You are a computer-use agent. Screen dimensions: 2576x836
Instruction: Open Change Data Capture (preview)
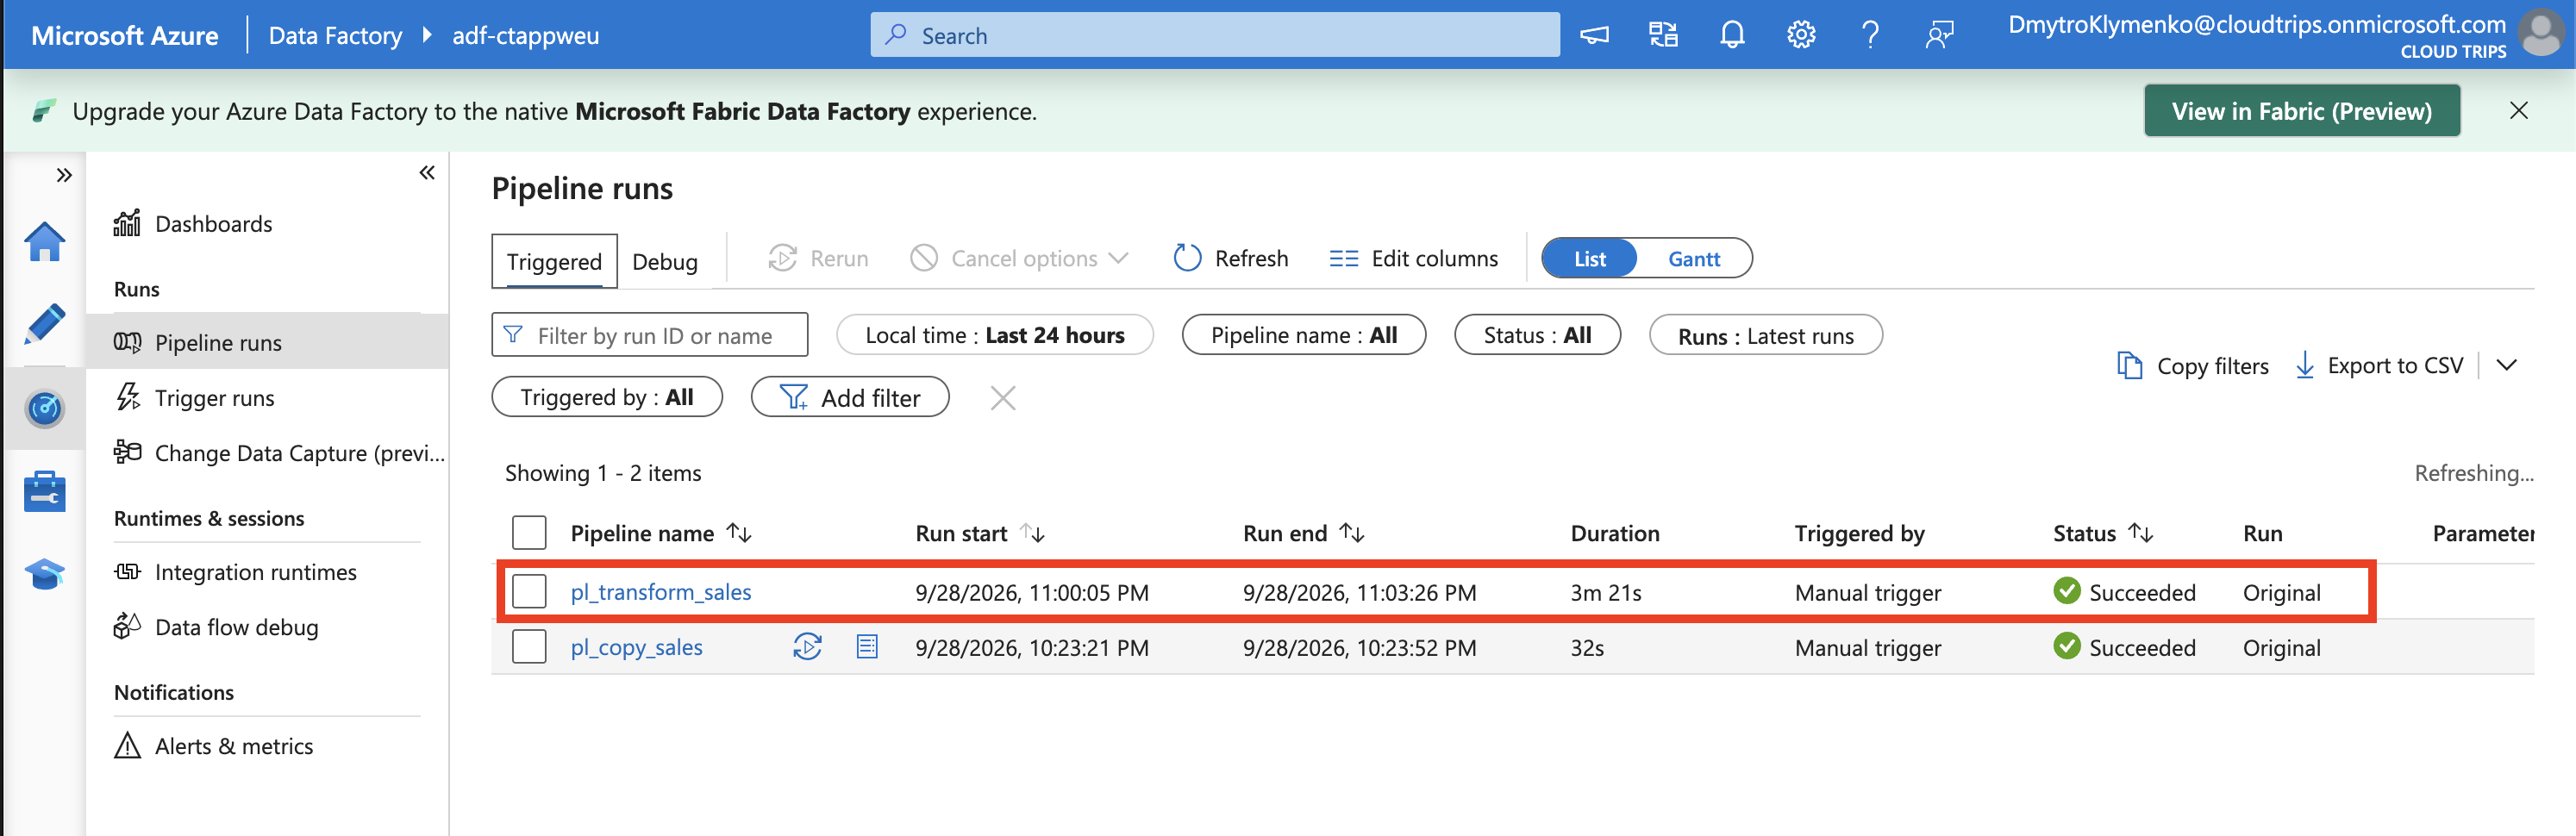(x=279, y=453)
